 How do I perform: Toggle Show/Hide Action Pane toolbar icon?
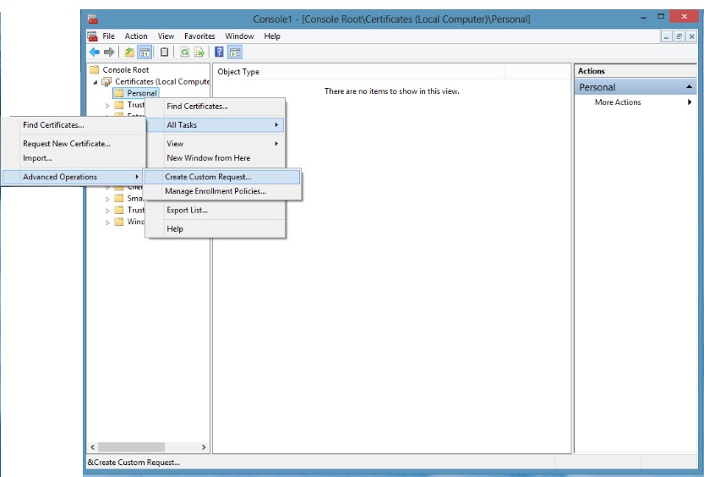tap(235, 52)
